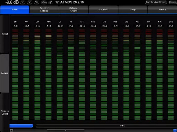The height and width of the screenshot is (132, 177).
Task: Click the level meter bar under -17.7
Action: [x=137, y=74]
